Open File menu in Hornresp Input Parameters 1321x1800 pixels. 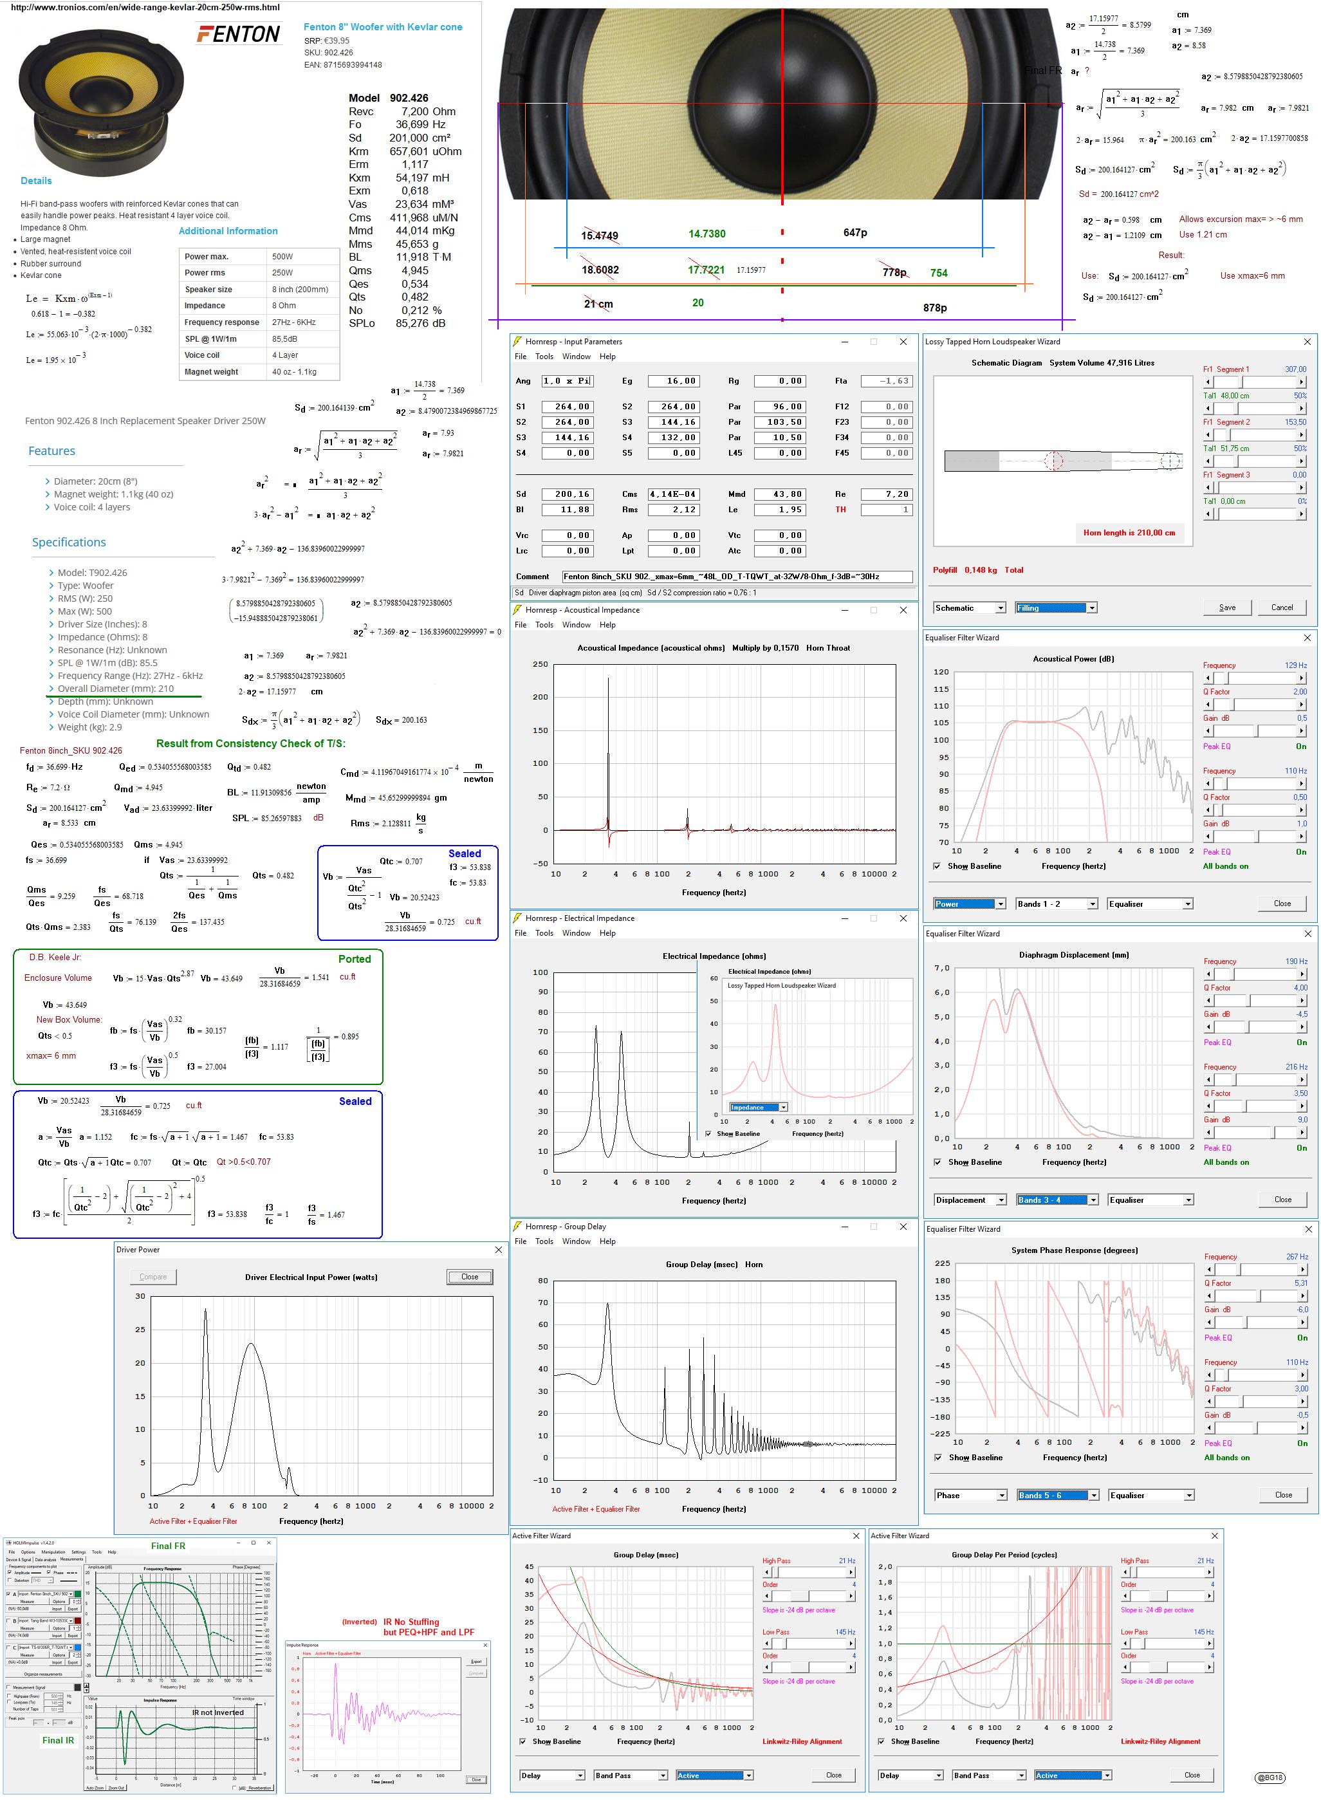[x=521, y=357]
